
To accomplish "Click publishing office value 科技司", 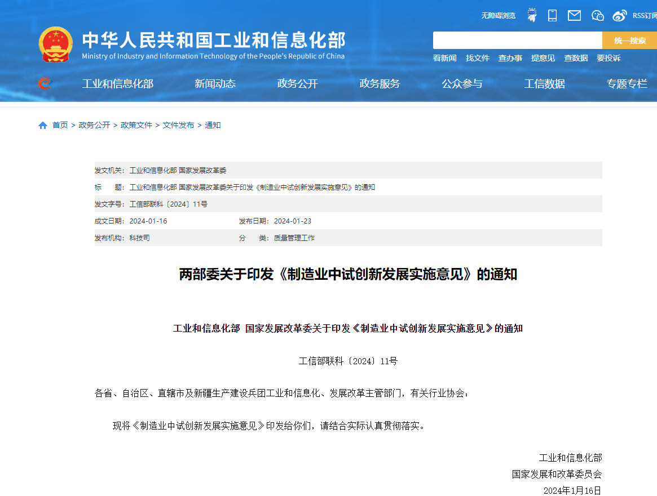I will 139,238.
